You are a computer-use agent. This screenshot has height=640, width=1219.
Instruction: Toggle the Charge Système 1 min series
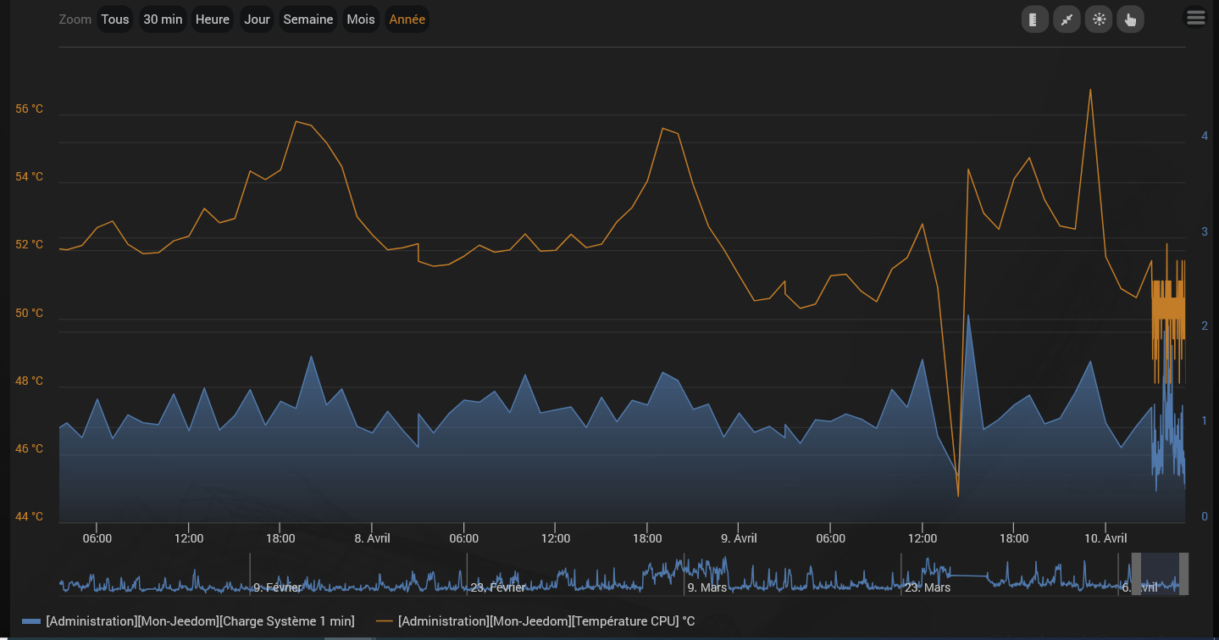(200, 621)
